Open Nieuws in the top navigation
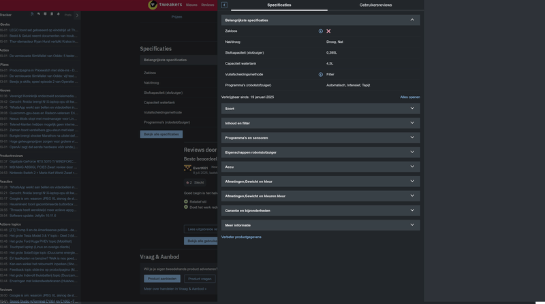This screenshot has height=304, width=545. pos(191,5)
